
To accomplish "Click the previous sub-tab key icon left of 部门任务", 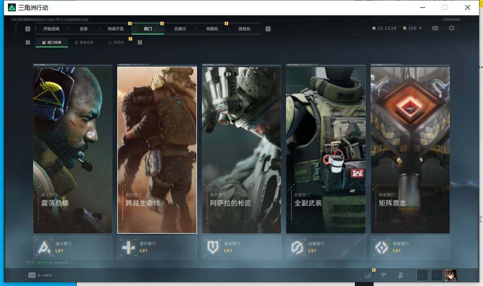I will pyautogui.click(x=28, y=42).
